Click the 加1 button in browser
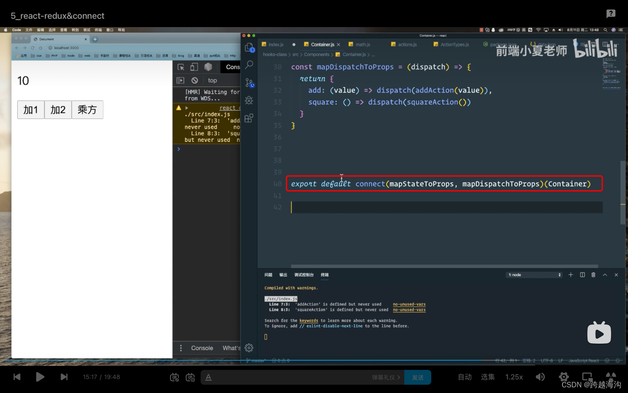Image resolution: width=628 pixels, height=393 pixels. [x=31, y=110]
